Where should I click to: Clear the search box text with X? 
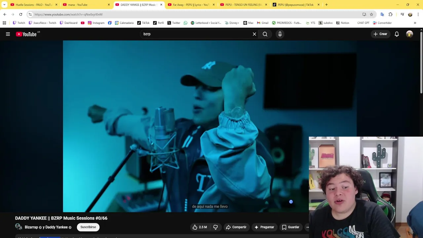click(254, 34)
